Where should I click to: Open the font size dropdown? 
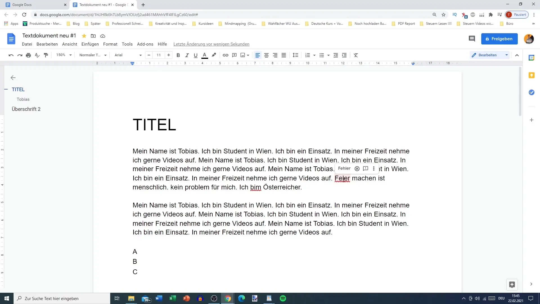(x=158, y=55)
